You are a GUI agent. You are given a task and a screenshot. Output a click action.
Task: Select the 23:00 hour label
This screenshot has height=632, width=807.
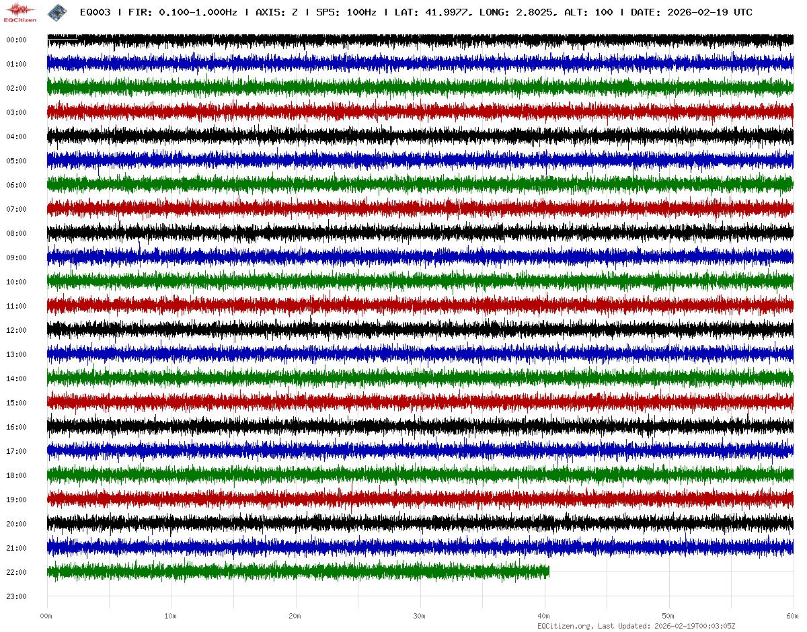(16, 596)
